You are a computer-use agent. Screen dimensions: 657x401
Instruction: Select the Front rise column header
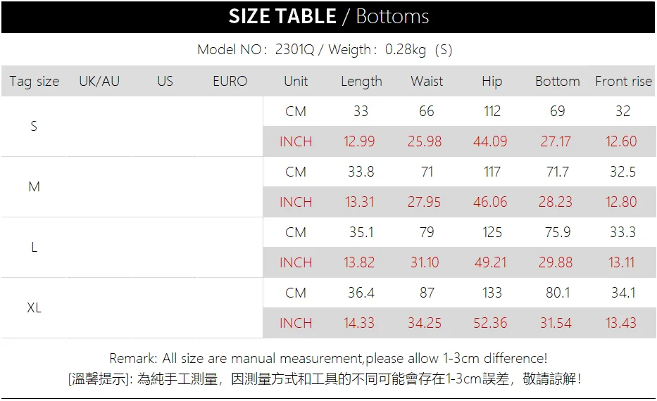(x=623, y=82)
